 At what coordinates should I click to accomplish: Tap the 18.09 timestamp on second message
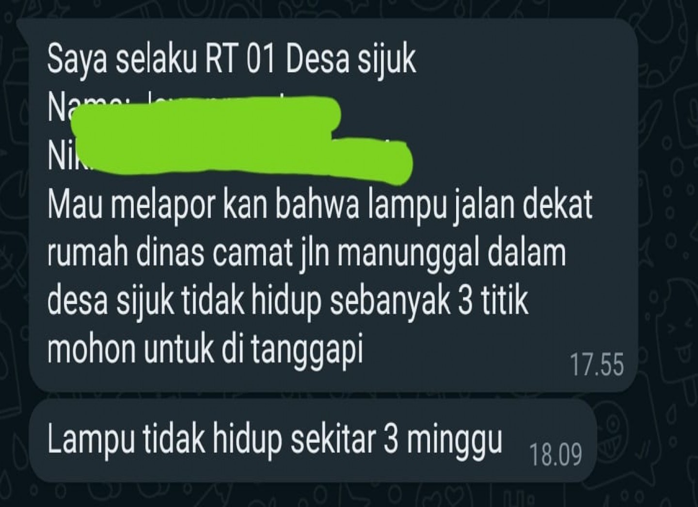pyautogui.click(x=555, y=455)
